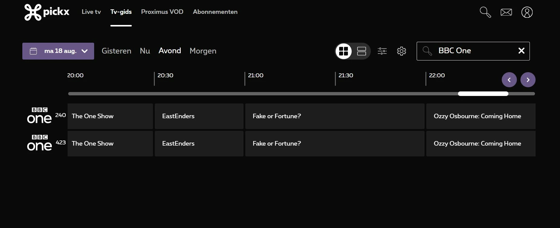Switch to grid view layout

point(344,51)
